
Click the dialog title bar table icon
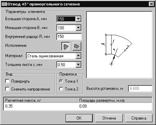pyautogui.click(x=4, y=4)
